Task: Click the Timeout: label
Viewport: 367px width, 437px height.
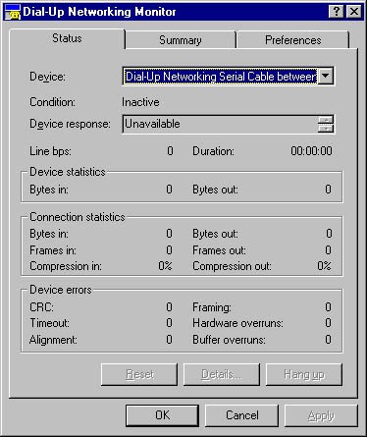Action: (x=49, y=323)
